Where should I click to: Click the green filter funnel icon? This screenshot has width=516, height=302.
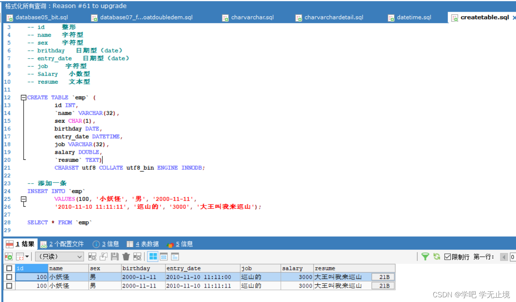425,257
